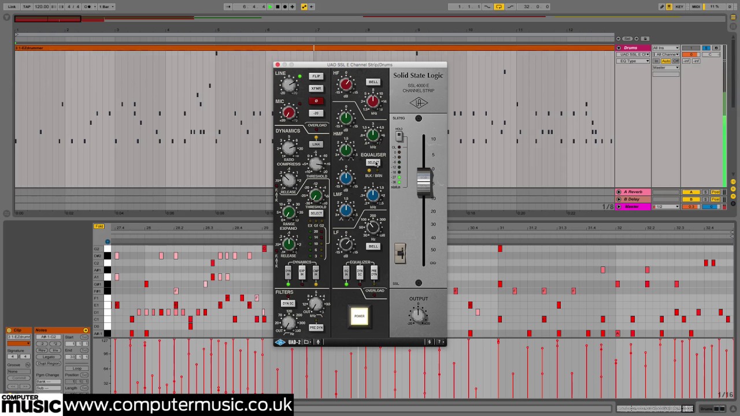740x416 pixels.
Task: Toggle the red phase invert button
Action: (316, 101)
